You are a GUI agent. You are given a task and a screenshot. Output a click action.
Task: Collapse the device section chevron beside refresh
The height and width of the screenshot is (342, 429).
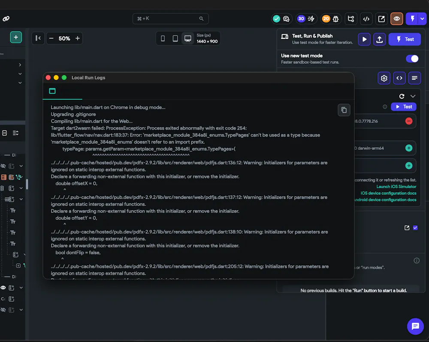tap(413, 96)
